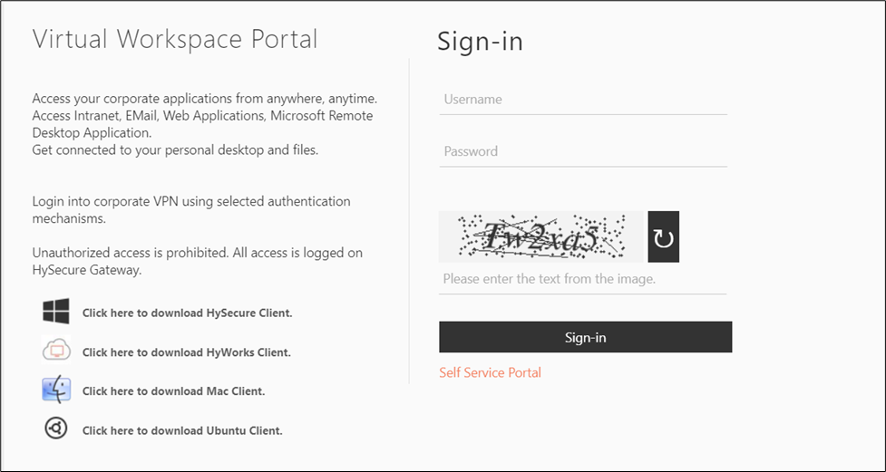Click here to download HySecure Client
This screenshot has height=472, width=886.
188,313
